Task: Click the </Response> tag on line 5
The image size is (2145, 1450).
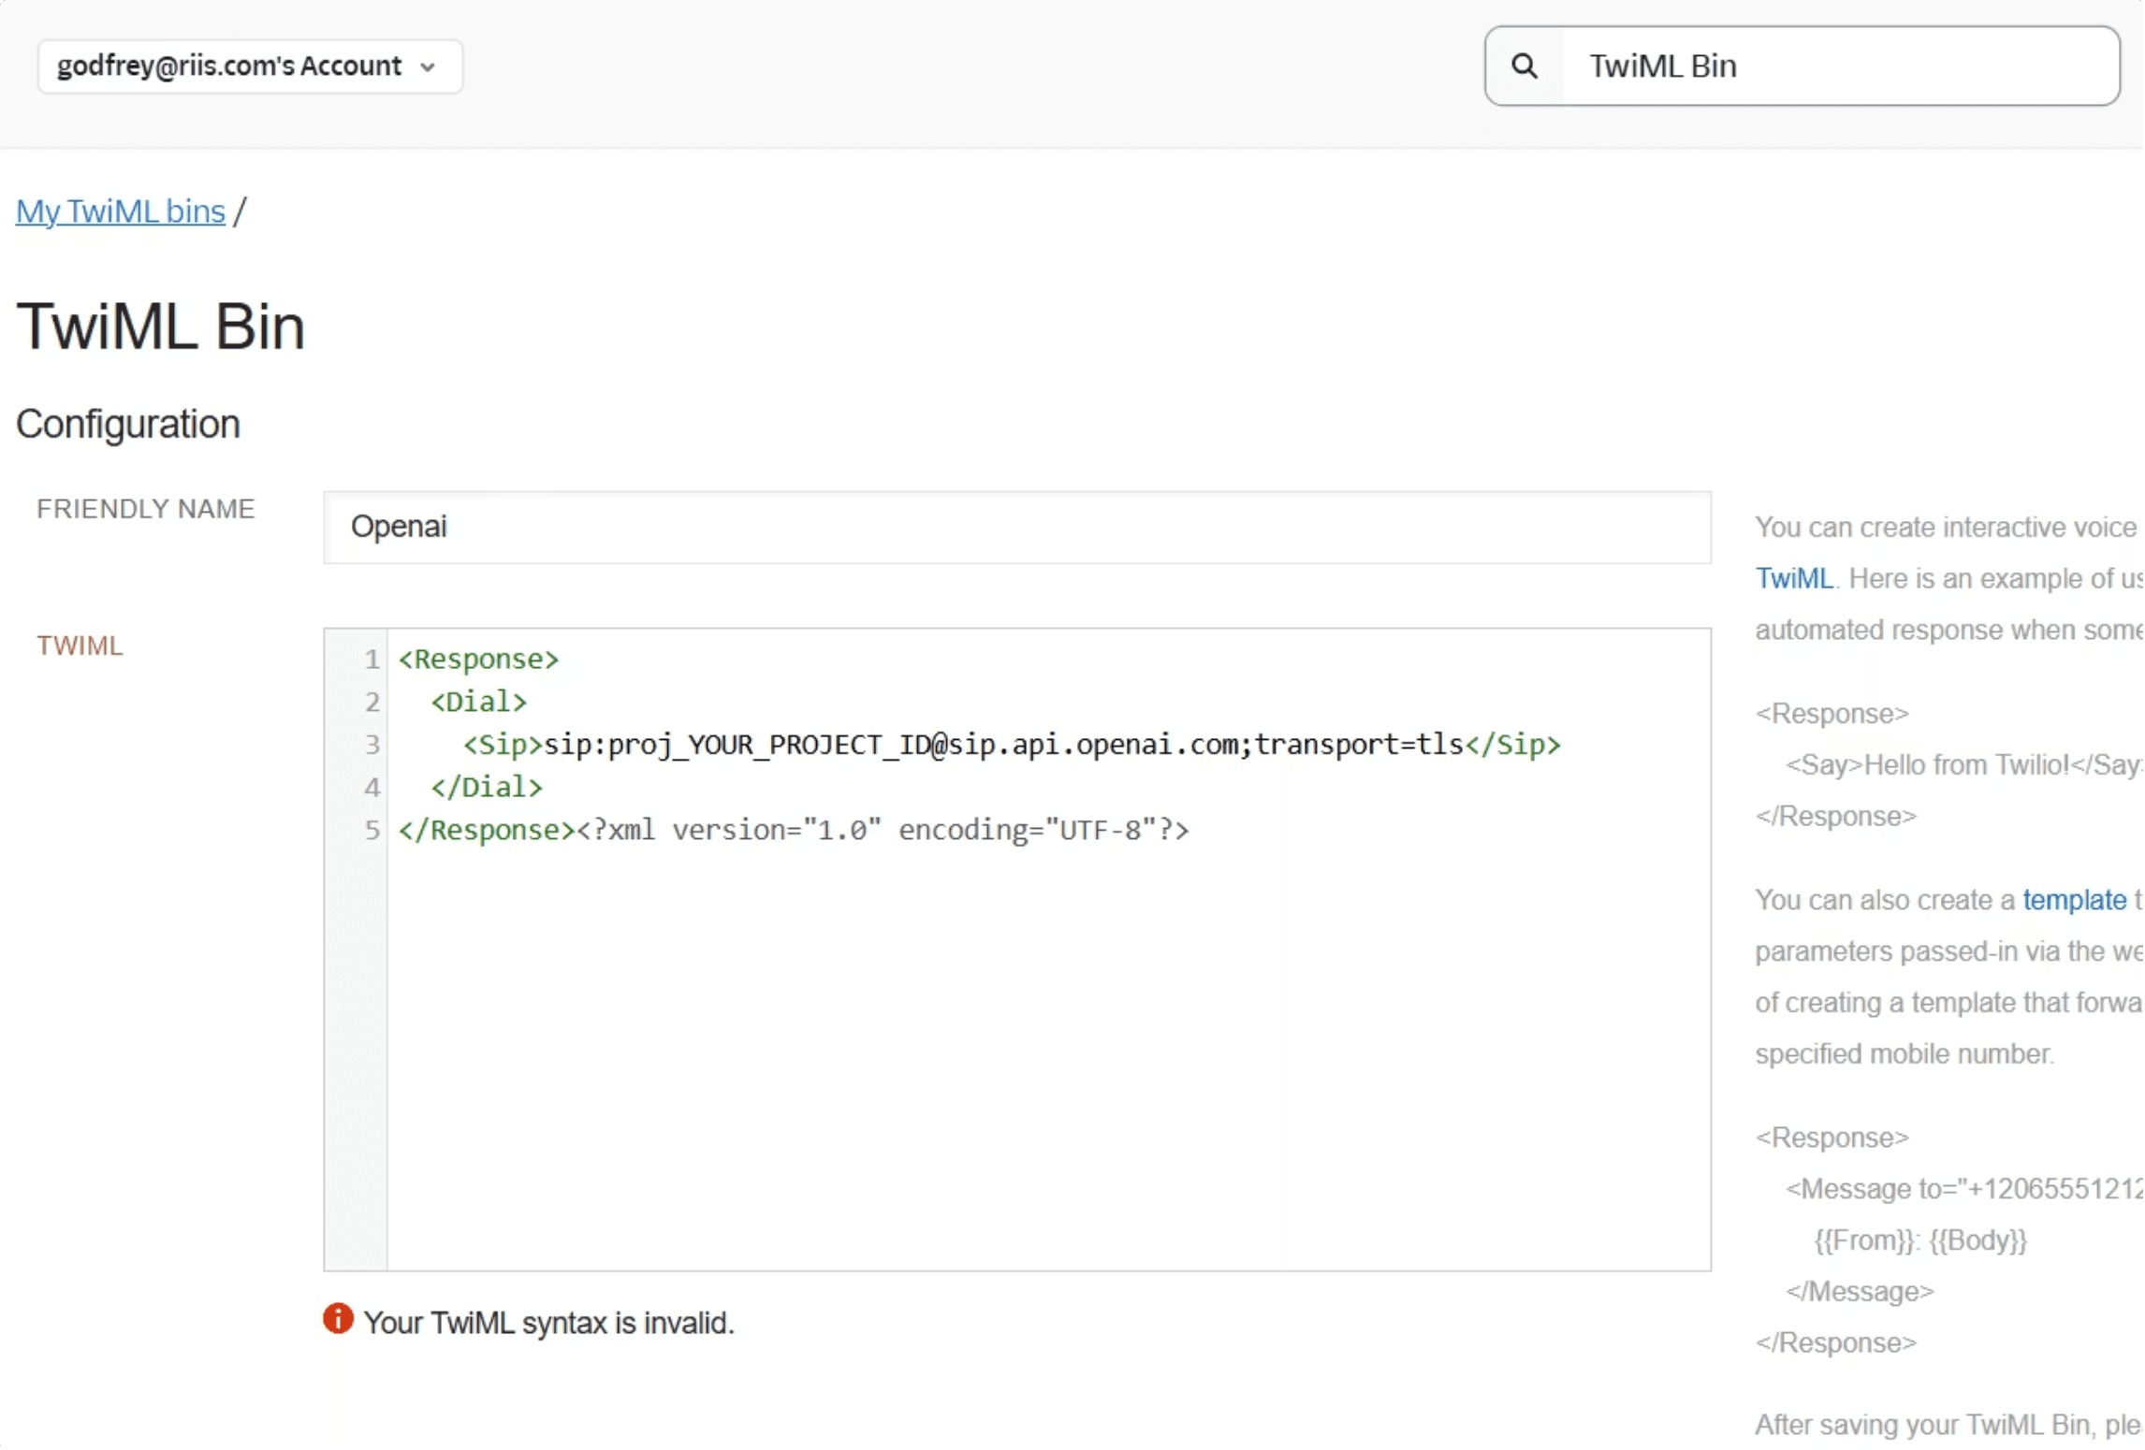Action: 488,831
